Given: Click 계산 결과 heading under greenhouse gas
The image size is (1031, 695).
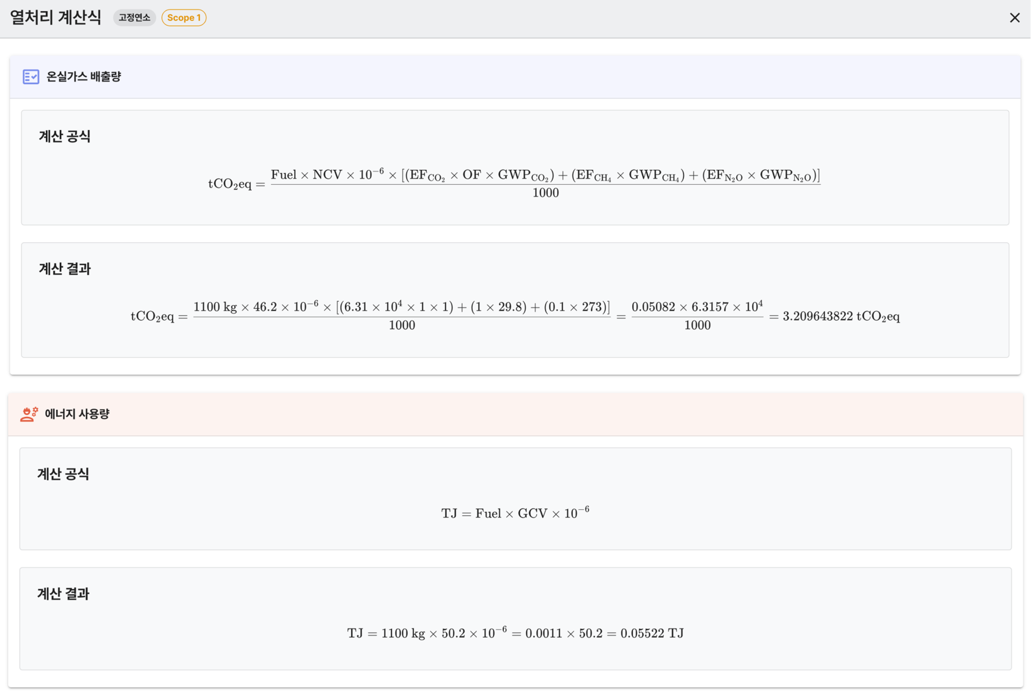Looking at the screenshot, I should tap(64, 269).
